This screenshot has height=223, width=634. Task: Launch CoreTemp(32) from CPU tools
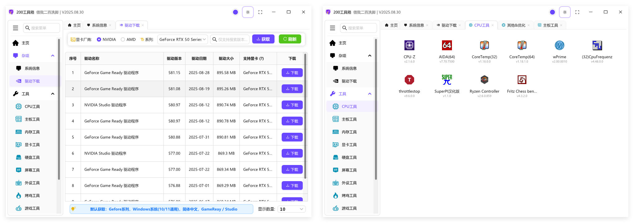click(484, 45)
